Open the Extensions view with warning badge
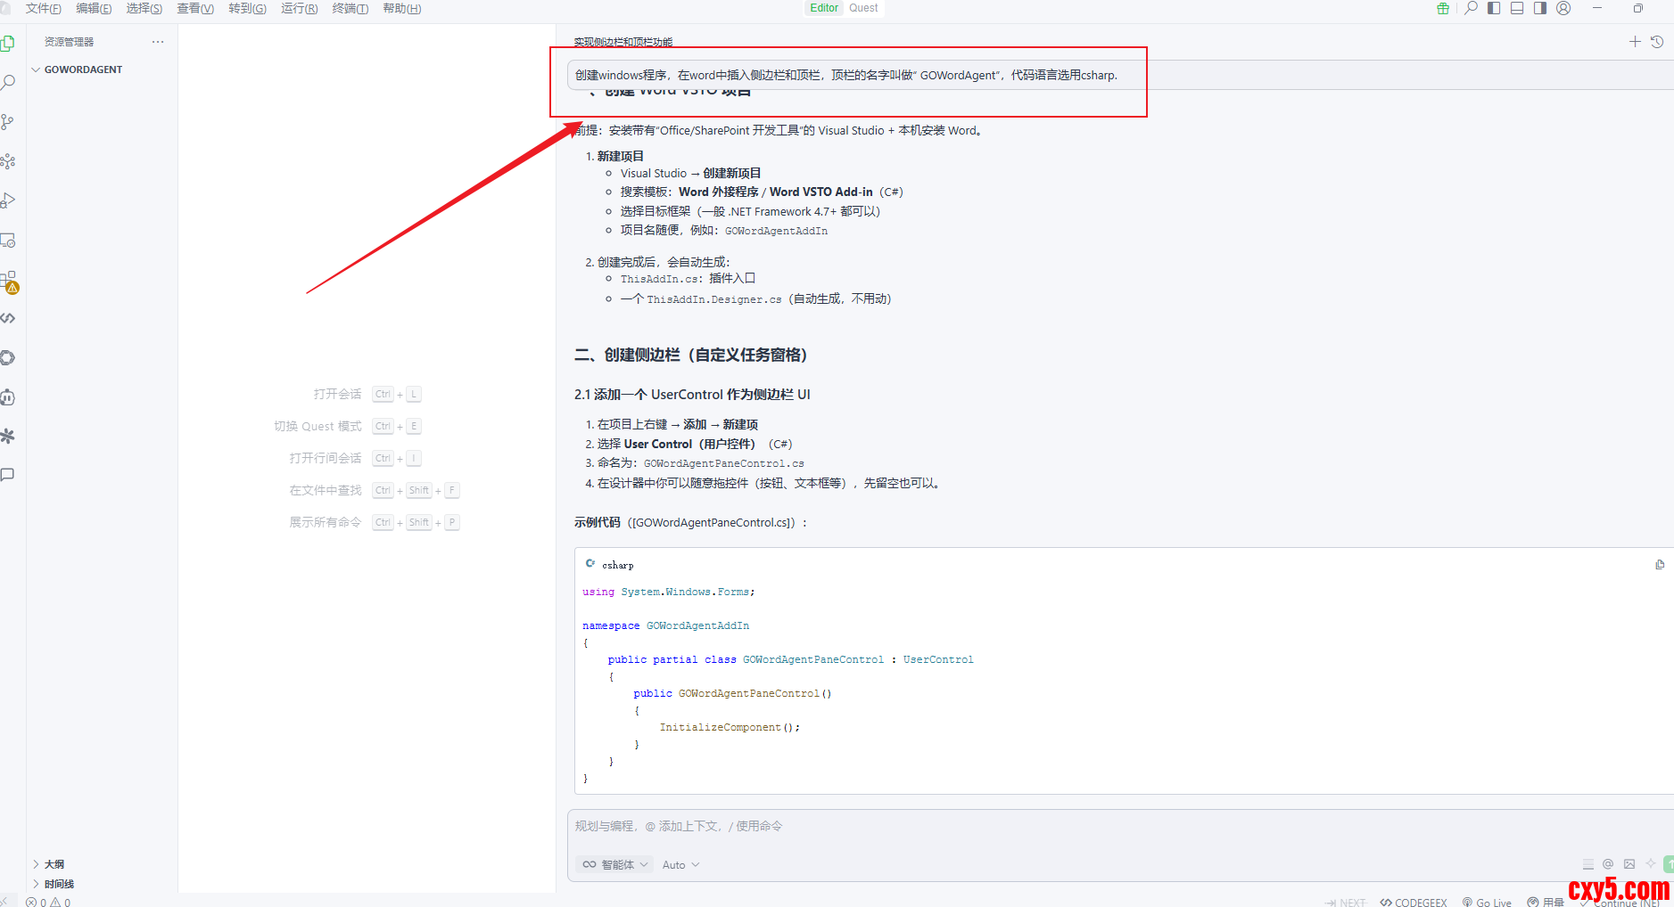Image resolution: width=1674 pixels, height=907 pixels. [8, 281]
